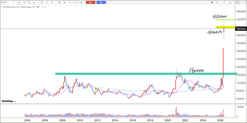Open the compare symbols scale icon
The image size is (247, 123).
point(70,2)
